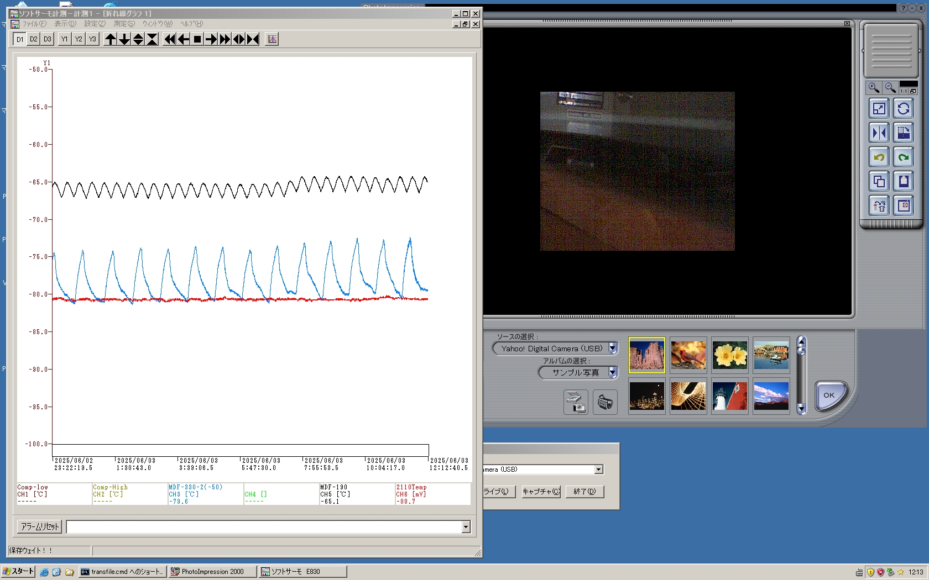Click the paste clipboard icon
Viewport: 929px width, 580px height.
point(904,182)
